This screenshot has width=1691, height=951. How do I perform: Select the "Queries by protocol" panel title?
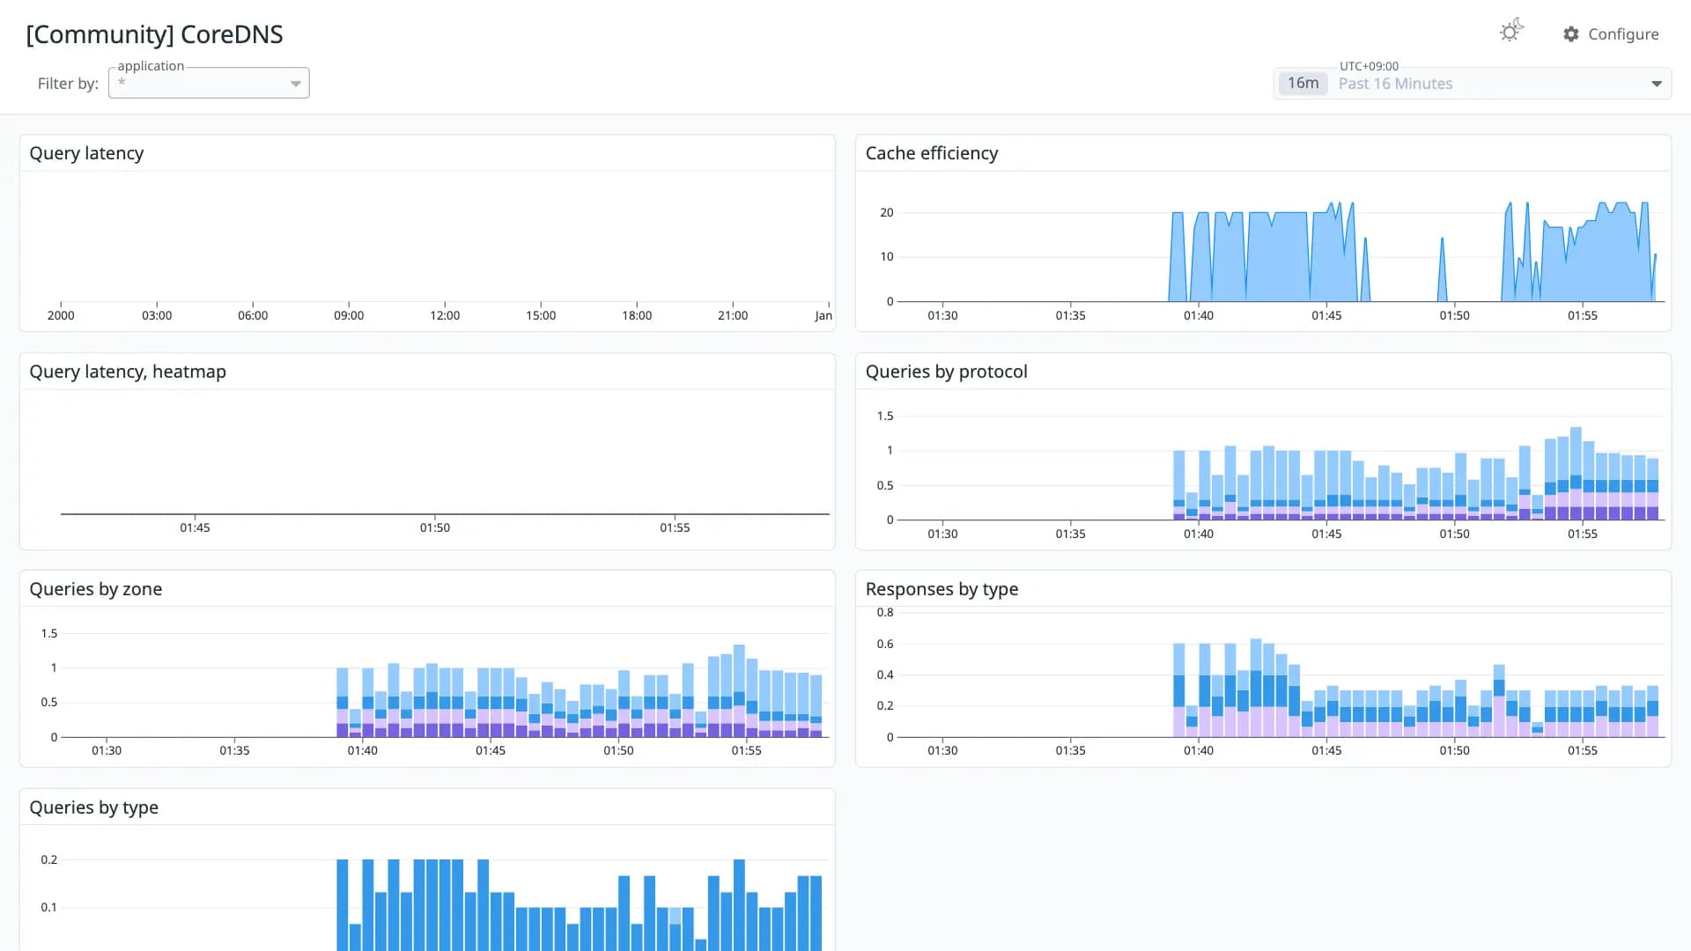click(x=946, y=372)
